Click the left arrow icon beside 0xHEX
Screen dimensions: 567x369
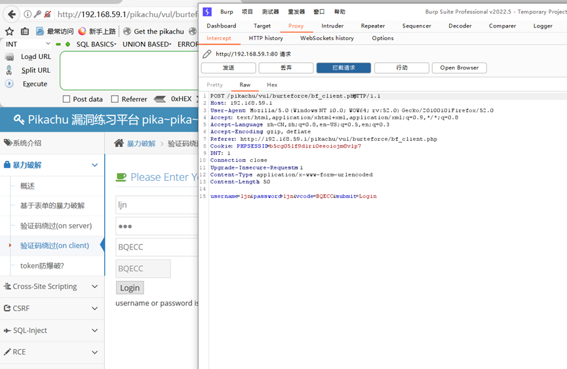[160, 99]
